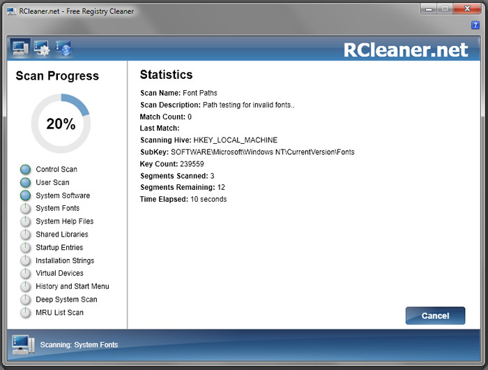Cancel the running registry scan

pos(435,316)
